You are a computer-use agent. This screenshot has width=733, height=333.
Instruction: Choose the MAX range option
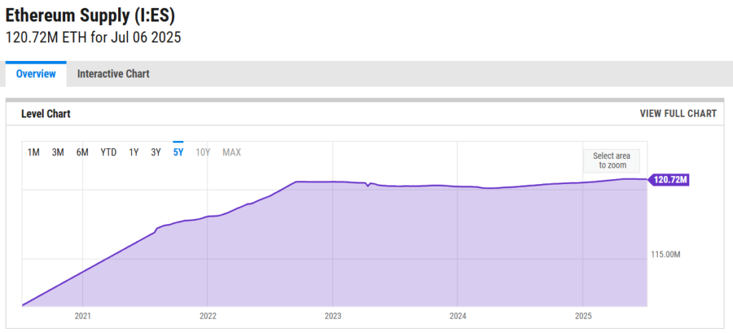232,152
